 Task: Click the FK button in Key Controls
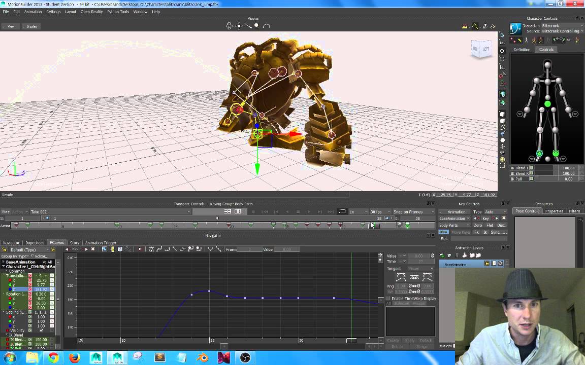pyautogui.click(x=476, y=232)
